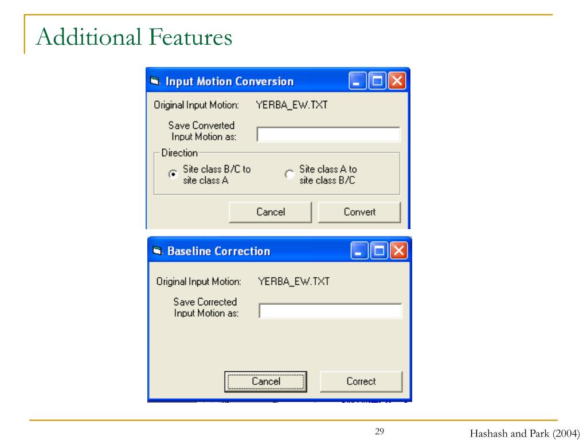Click the Input Motion Conversion window icon
This screenshot has width=587, height=440.
155,81
